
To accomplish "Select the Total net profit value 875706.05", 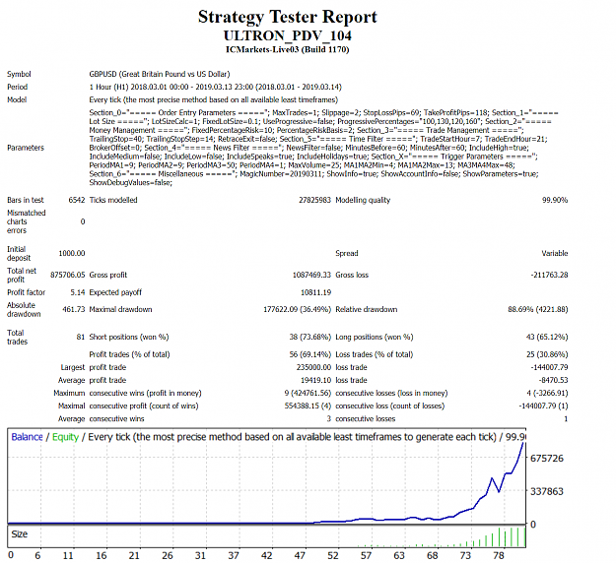I will 68,275.
